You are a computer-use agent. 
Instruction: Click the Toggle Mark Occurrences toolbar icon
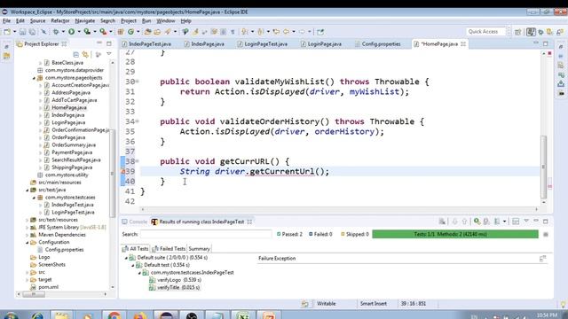click(195, 32)
